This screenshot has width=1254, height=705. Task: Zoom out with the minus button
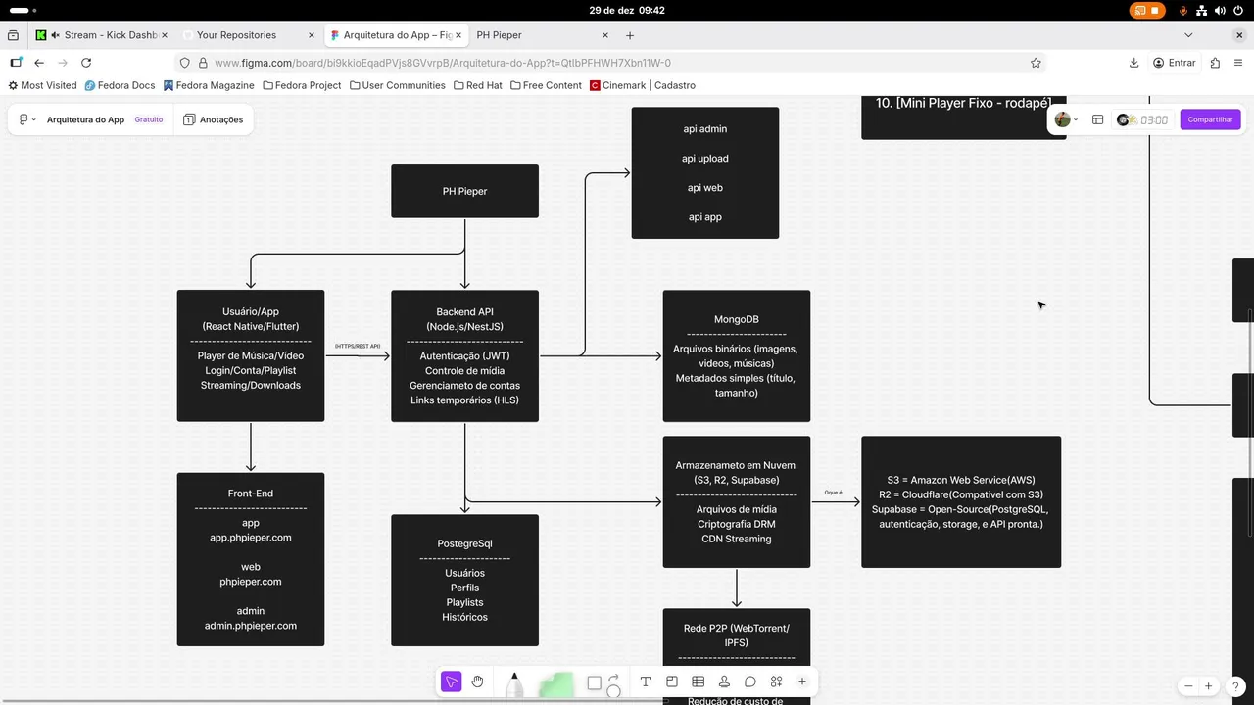(x=1188, y=686)
